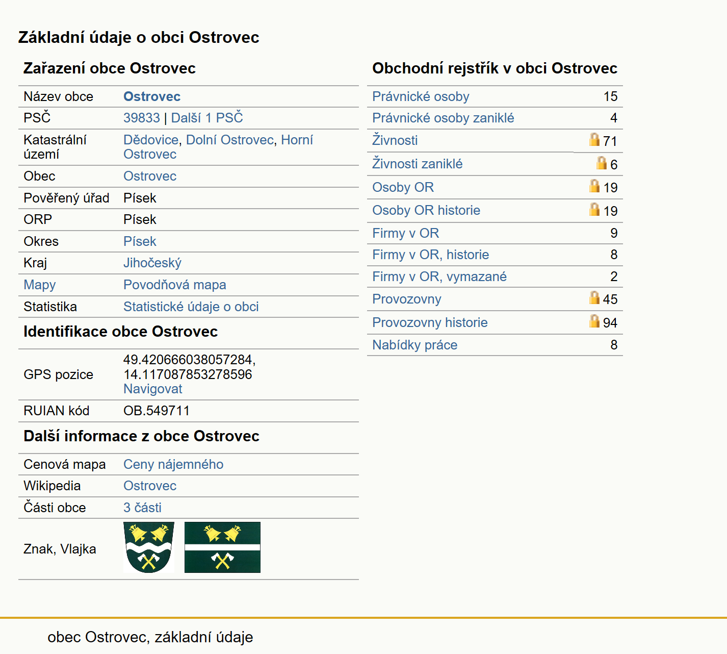Open Statistické údaje o obci link
727x654 pixels.
coord(191,307)
